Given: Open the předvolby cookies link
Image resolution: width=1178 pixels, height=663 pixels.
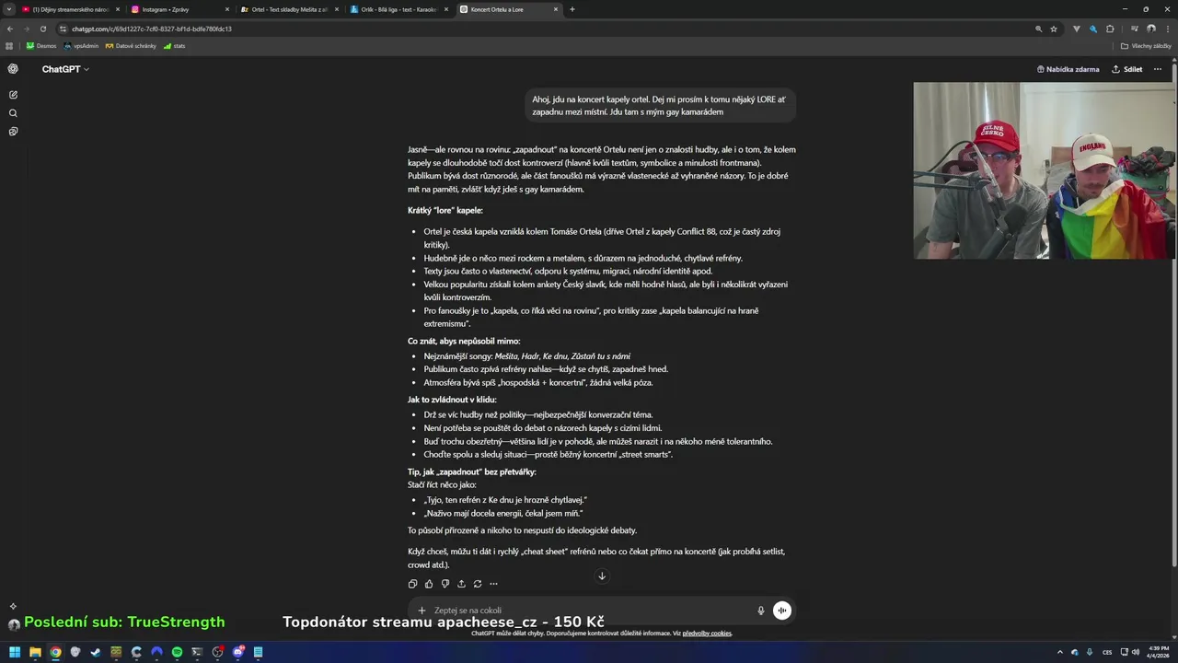Looking at the screenshot, I should (x=707, y=634).
